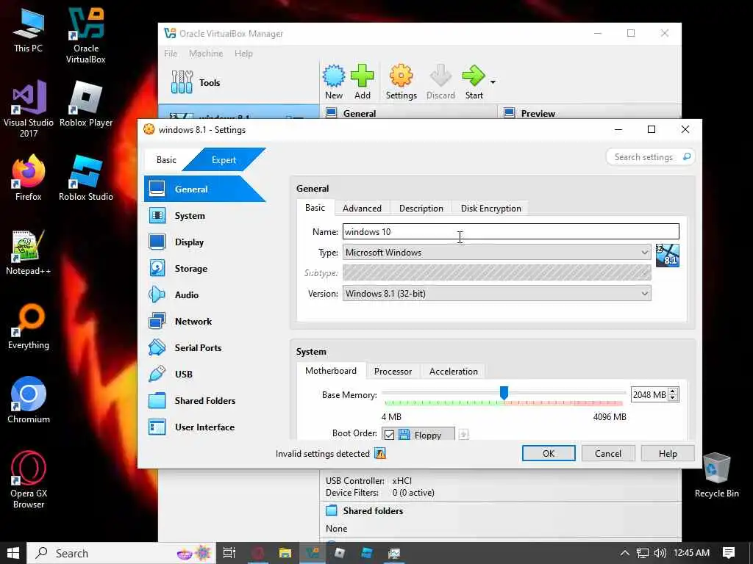Viewport: 753px width, 564px height.
Task: Click the Help button in settings dialog
Action: [x=668, y=453]
